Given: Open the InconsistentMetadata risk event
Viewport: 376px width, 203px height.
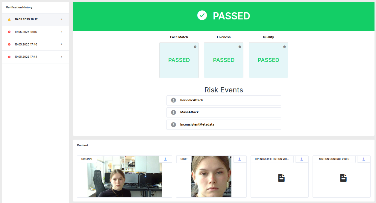Looking at the screenshot, I should point(224,125).
